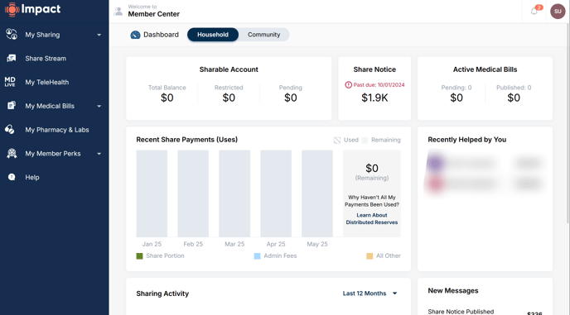The width and height of the screenshot is (570, 315).
Task: Open Share Stream chat icon
Action: coord(12,58)
